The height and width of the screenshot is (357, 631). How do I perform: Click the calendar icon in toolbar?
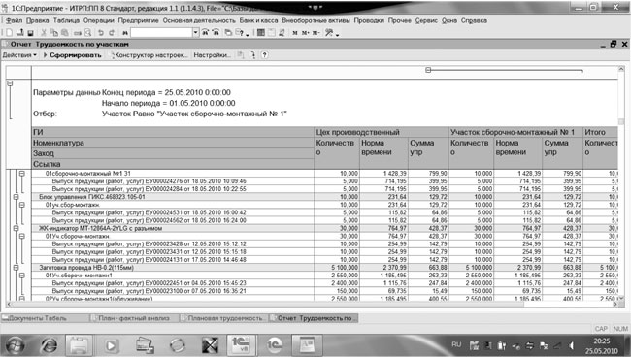tap(272, 33)
